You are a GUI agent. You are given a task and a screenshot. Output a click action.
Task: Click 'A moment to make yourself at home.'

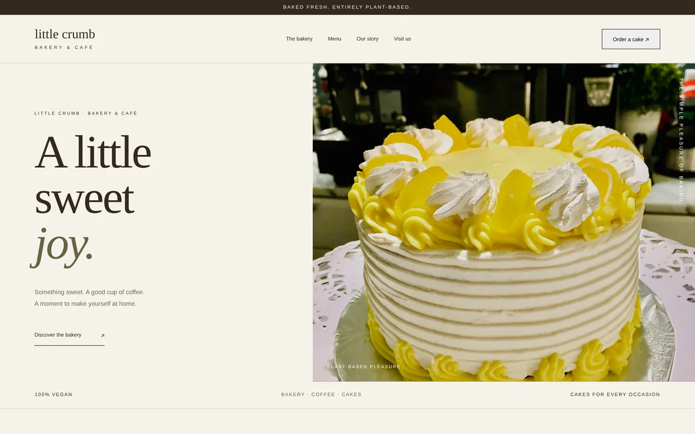[85, 304]
